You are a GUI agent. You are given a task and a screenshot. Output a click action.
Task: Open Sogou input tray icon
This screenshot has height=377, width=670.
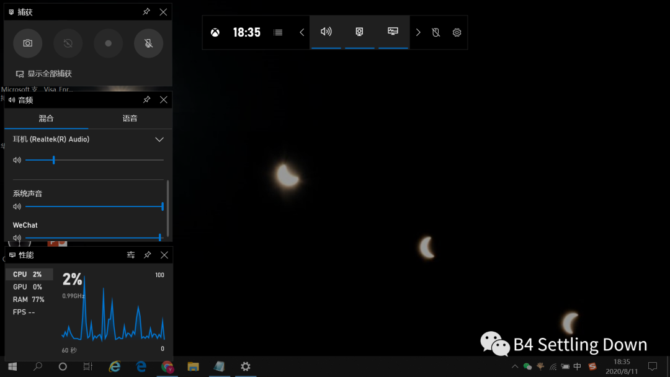click(x=592, y=366)
